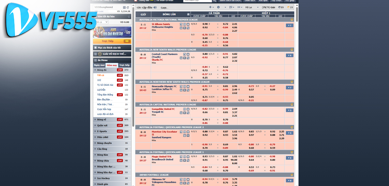Expand more bets (3) for Gungahlin United FC
The image size is (389, 186).
click(x=289, y=110)
